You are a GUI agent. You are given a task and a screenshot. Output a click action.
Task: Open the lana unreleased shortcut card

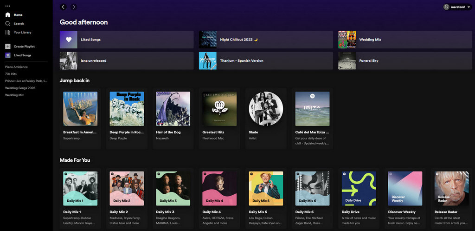(x=127, y=61)
